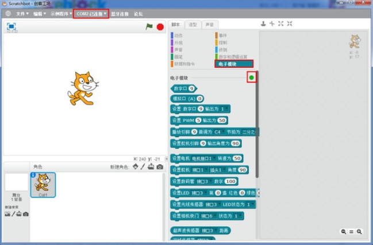Switch to the 声音 tab

(210, 25)
